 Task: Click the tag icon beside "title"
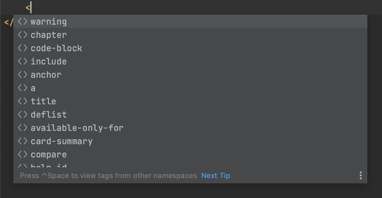[22, 101]
